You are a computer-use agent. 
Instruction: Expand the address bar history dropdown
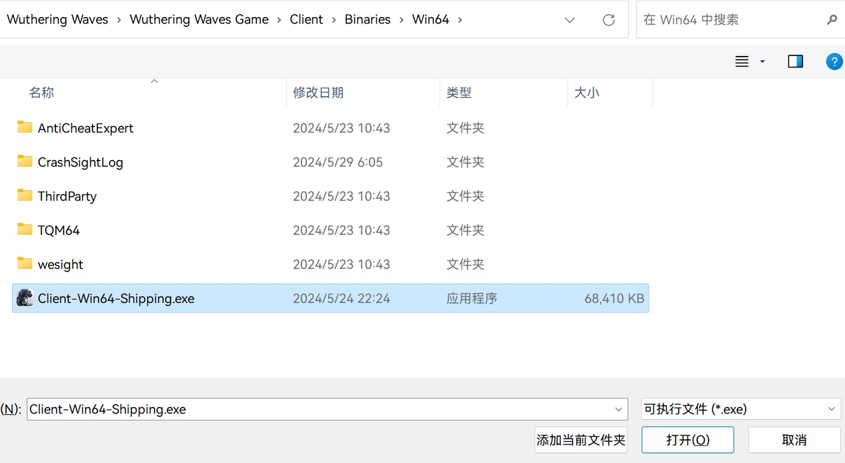(570, 21)
